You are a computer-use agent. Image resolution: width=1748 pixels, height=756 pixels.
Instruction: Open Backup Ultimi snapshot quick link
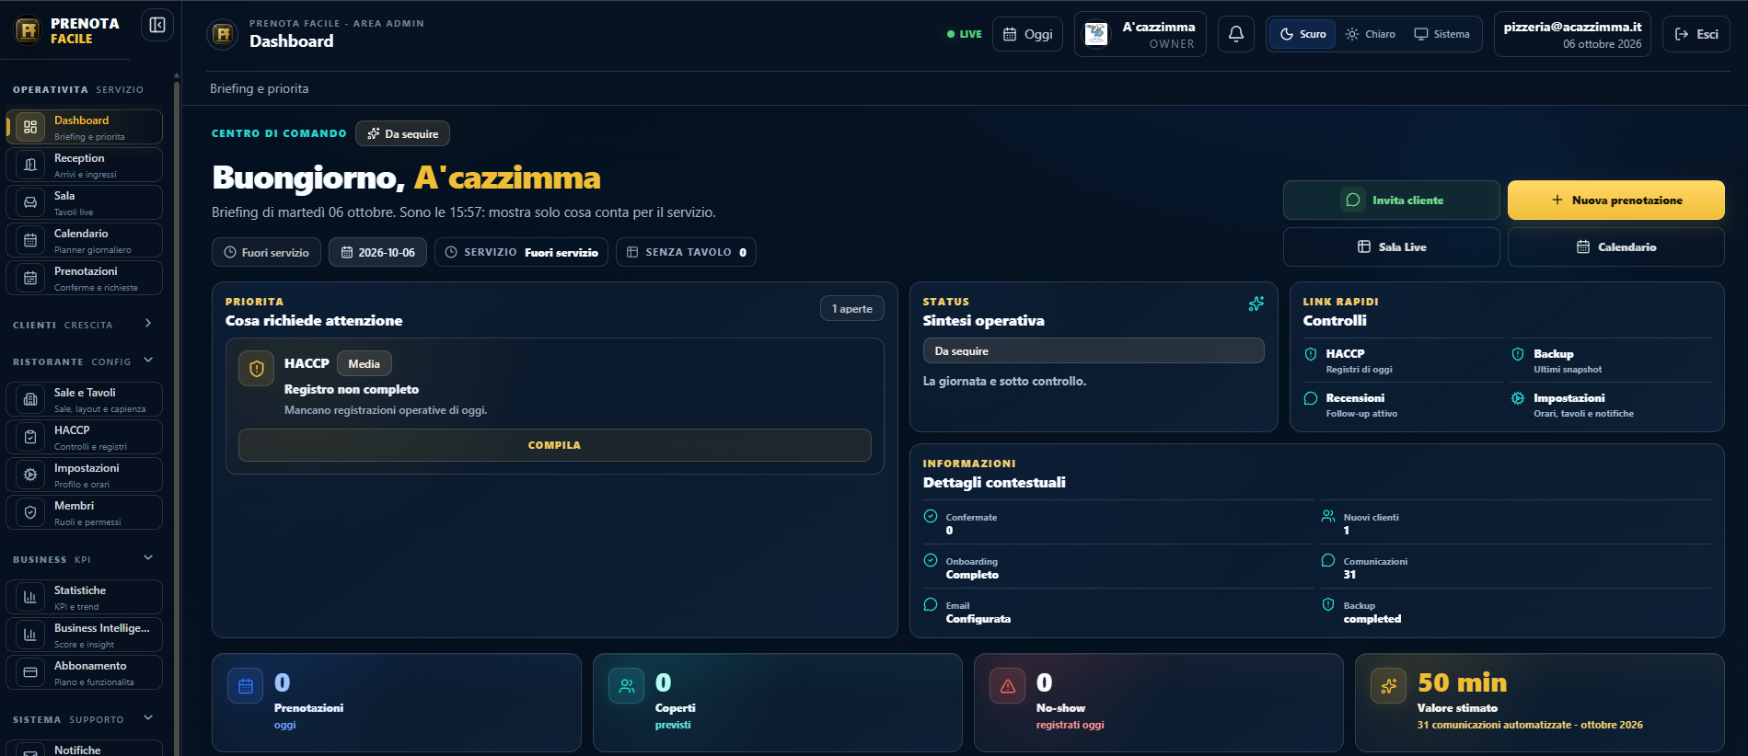tap(1610, 361)
